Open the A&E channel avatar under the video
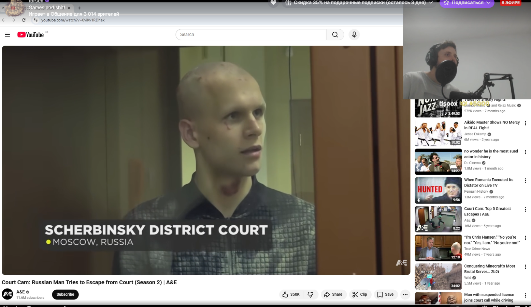 [8, 294]
